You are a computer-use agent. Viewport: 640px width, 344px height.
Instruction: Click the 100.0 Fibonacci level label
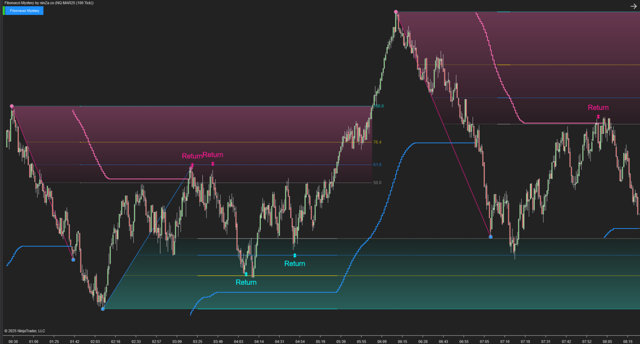click(378, 106)
